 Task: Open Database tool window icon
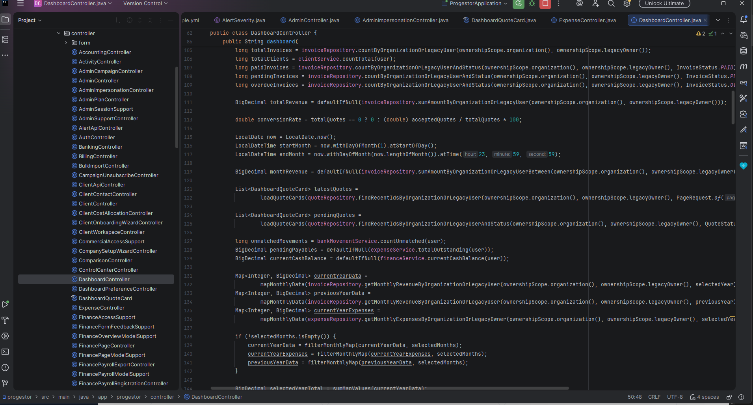pos(744,51)
